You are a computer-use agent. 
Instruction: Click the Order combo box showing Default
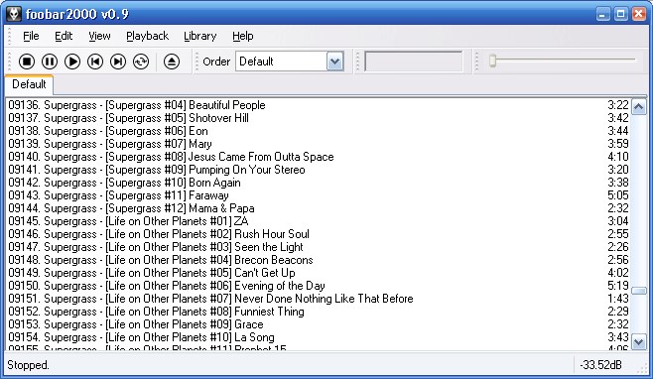pos(290,62)
